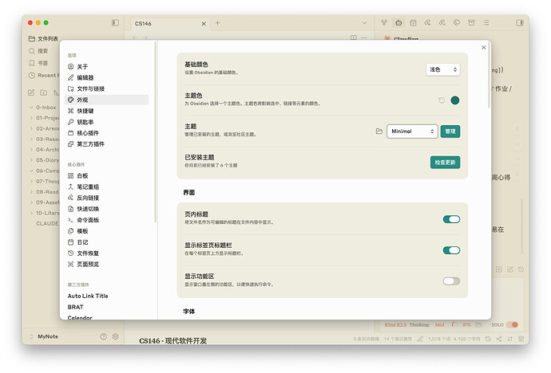
Task: Open the calendar icon in the right toolbar
Action: (414, 23)
